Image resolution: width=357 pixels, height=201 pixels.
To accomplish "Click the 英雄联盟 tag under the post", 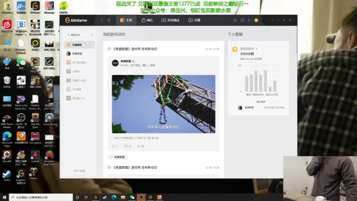I will pos(118,157).
